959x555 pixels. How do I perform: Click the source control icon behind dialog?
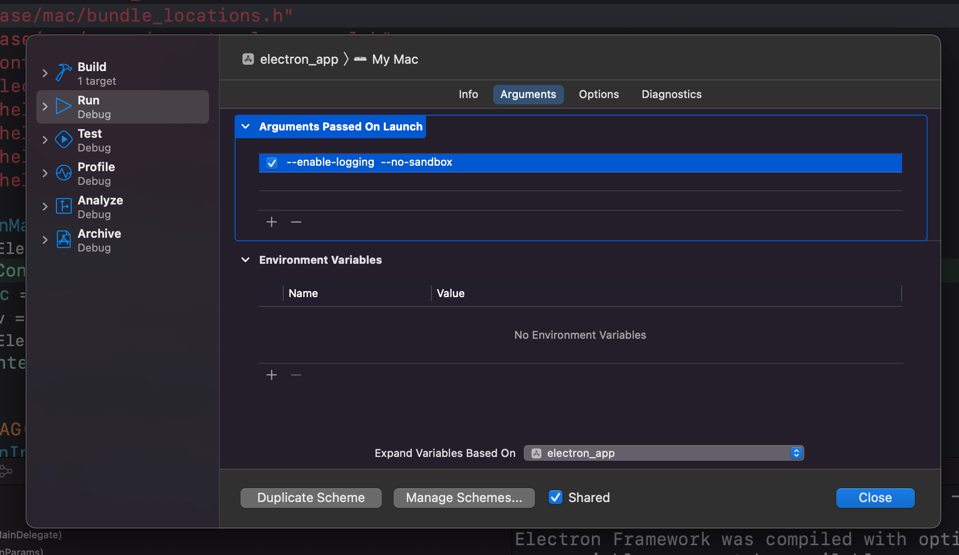[x=6, y=472]
